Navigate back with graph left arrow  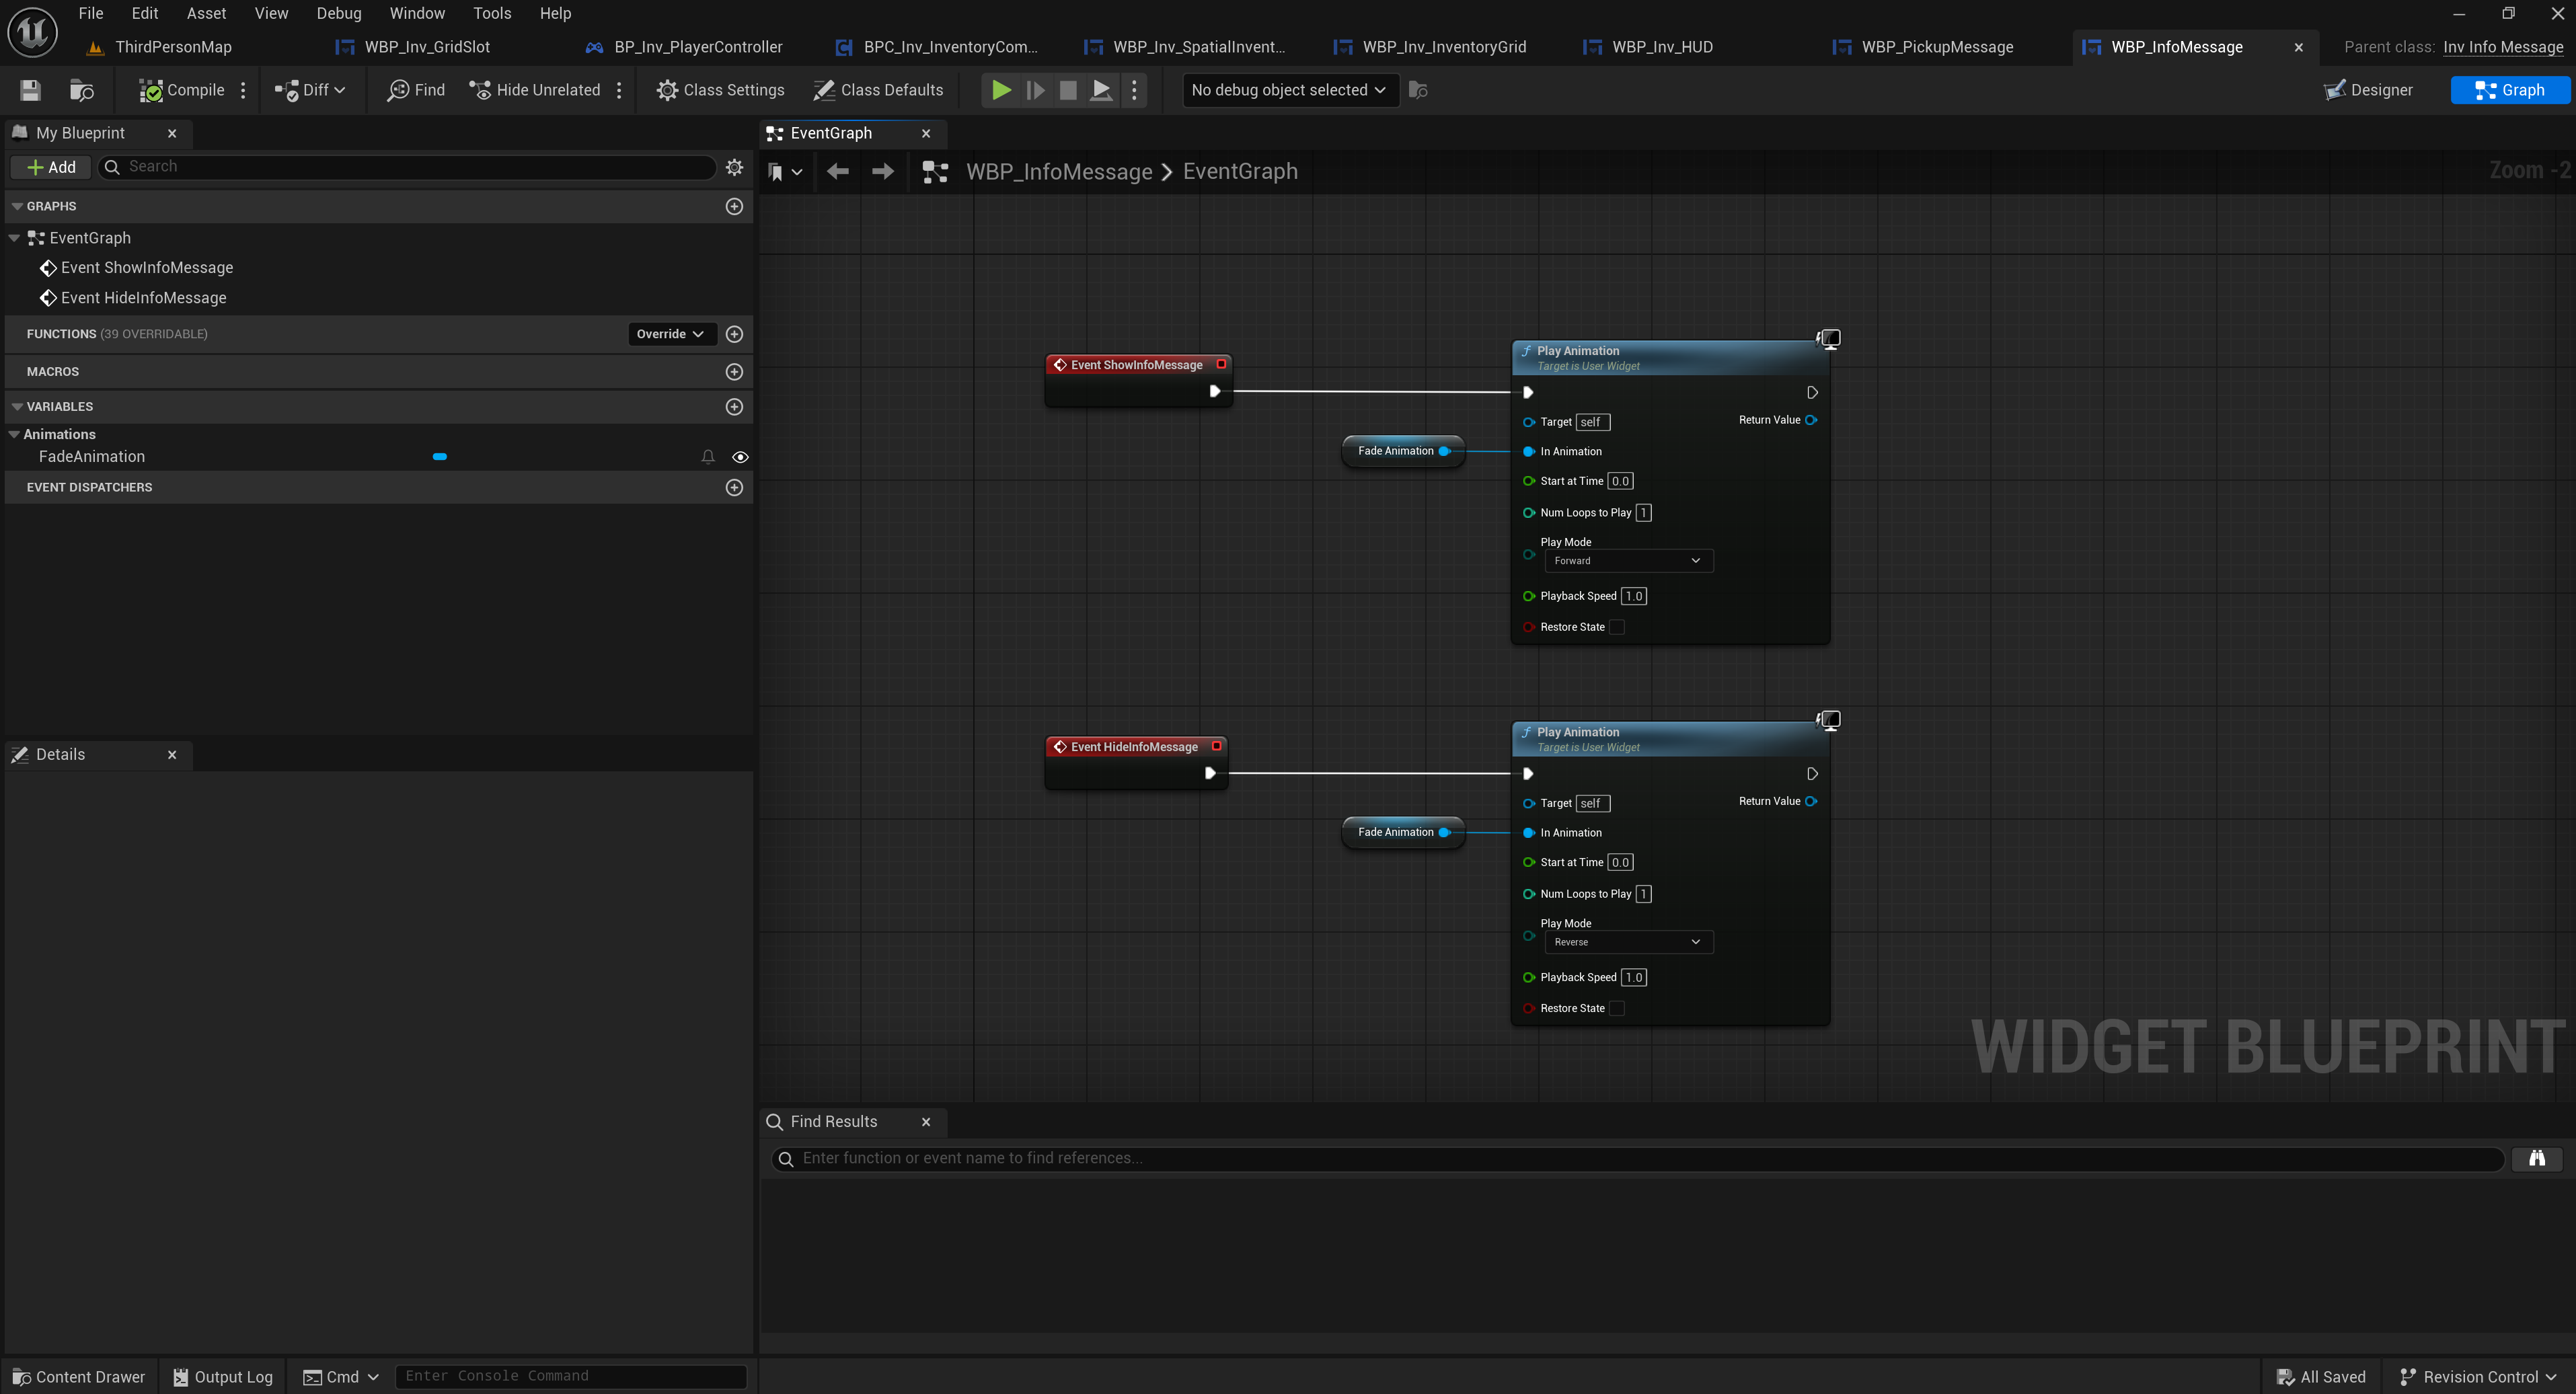[x=837, y=172]
